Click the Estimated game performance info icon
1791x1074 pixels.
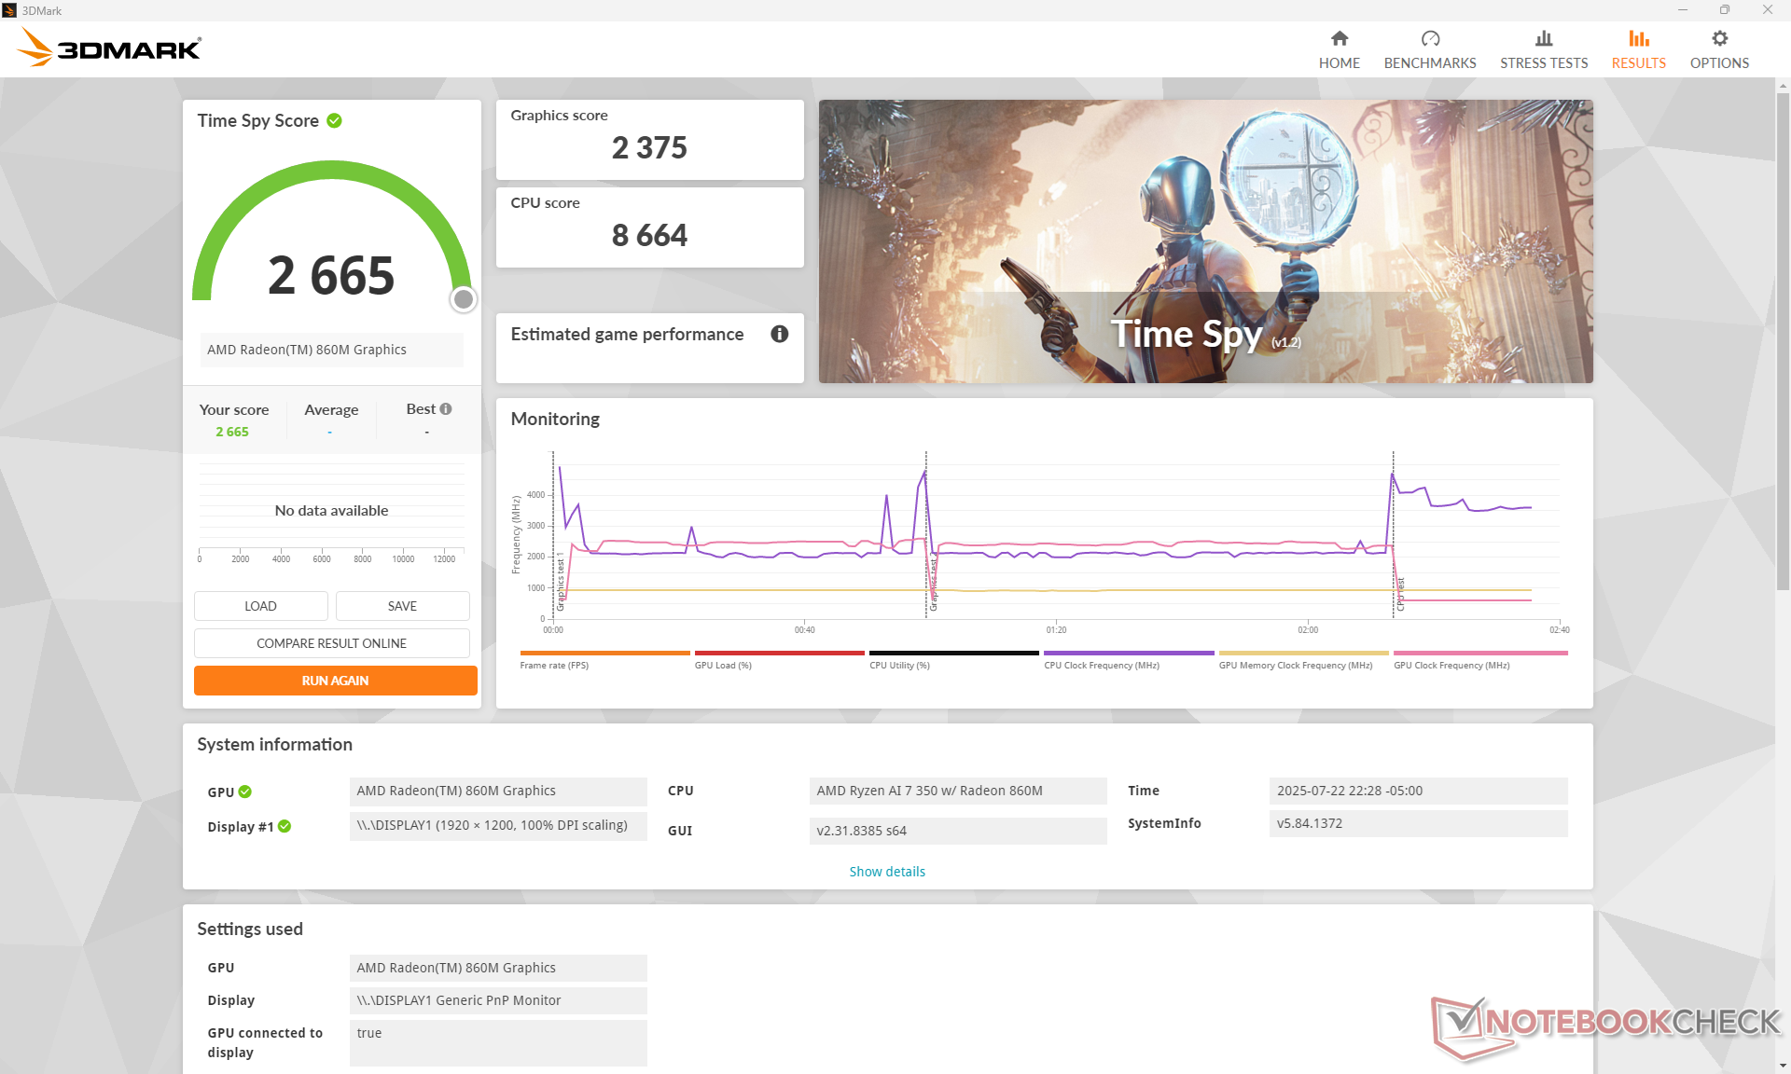(x=779, y=334)
